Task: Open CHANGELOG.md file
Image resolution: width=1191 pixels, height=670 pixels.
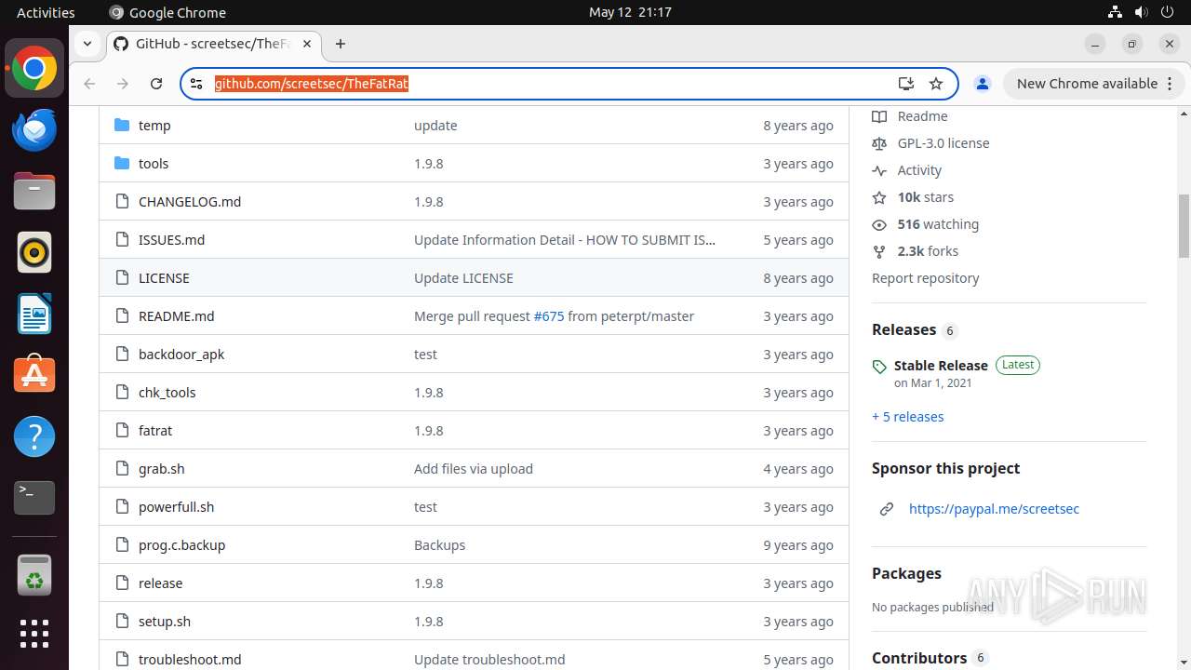Action: 190,201
